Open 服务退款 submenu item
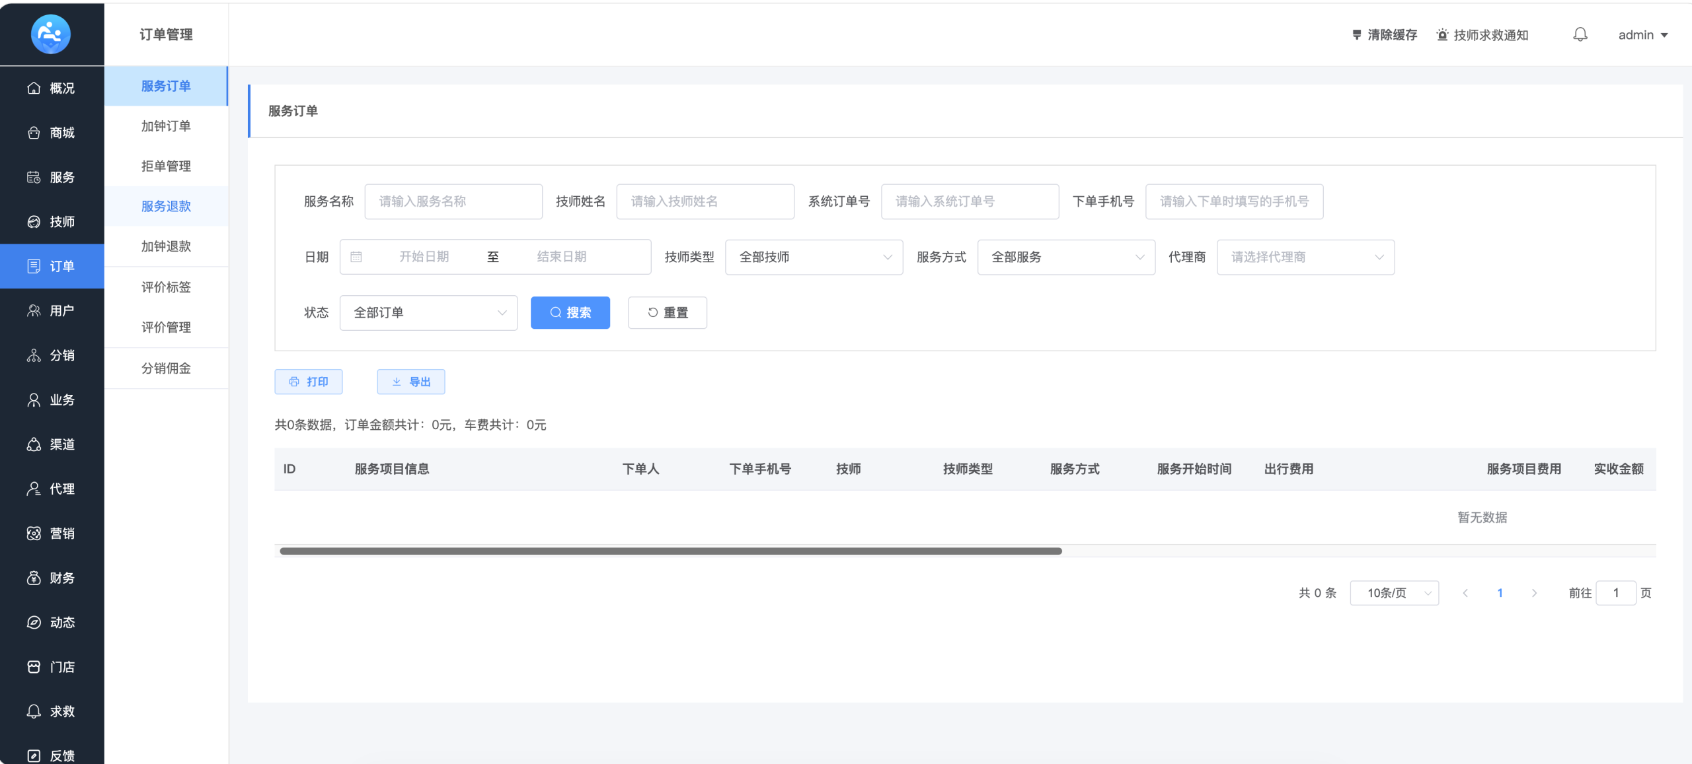The image size is (1692, 764). (x=166, y=206)
